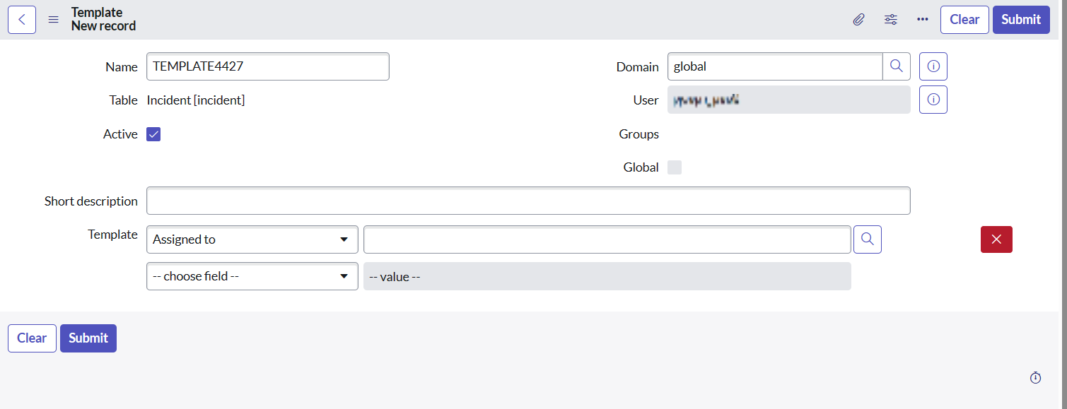Viewport: 1067px width, 409px height.
Task: Click the Domain reference lookup magnifier
Action: (896, 66)
